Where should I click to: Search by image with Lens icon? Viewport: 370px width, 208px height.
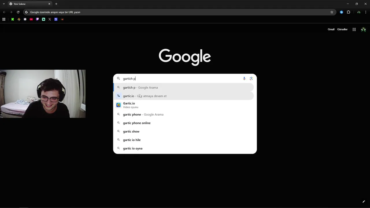[251, 79]
